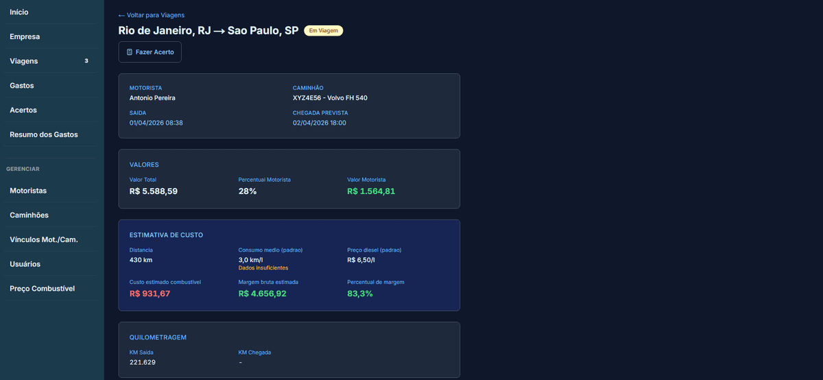This screenshot has width=823, height=380.
Task: Open the Usuários management page
Action: coord(25,264)
